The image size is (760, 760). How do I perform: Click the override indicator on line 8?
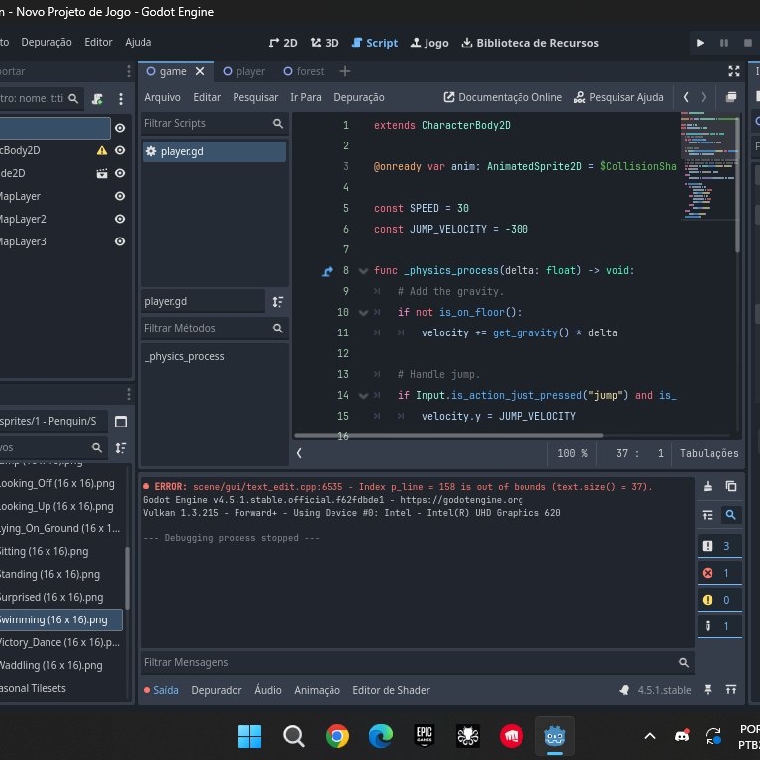pyautogui.click(x=328, y=271)
